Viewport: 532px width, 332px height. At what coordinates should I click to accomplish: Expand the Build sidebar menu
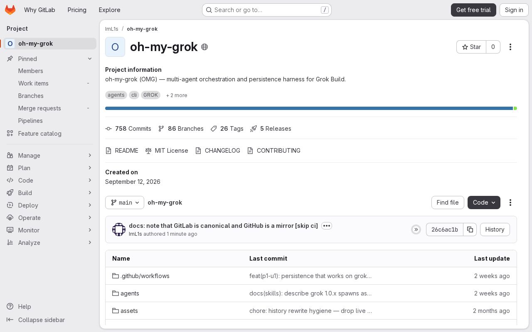(50, 193)
